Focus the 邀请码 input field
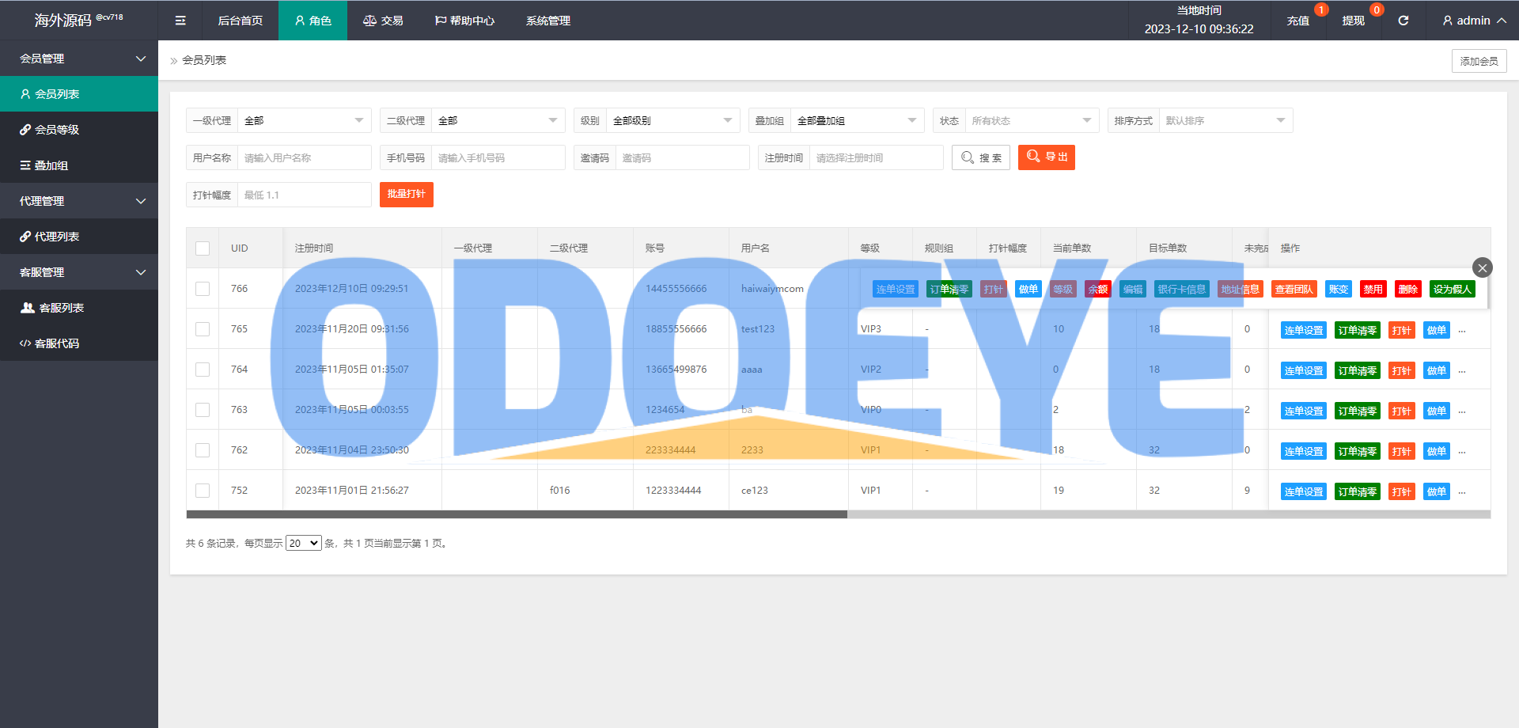 tap(683, 157)
